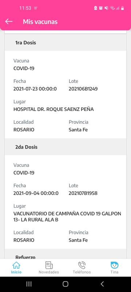The width and height of the screenshot is (131, 292).
Task: Tap the muted sound status icon
Action: pyautogui.click(x=106, y=8)
